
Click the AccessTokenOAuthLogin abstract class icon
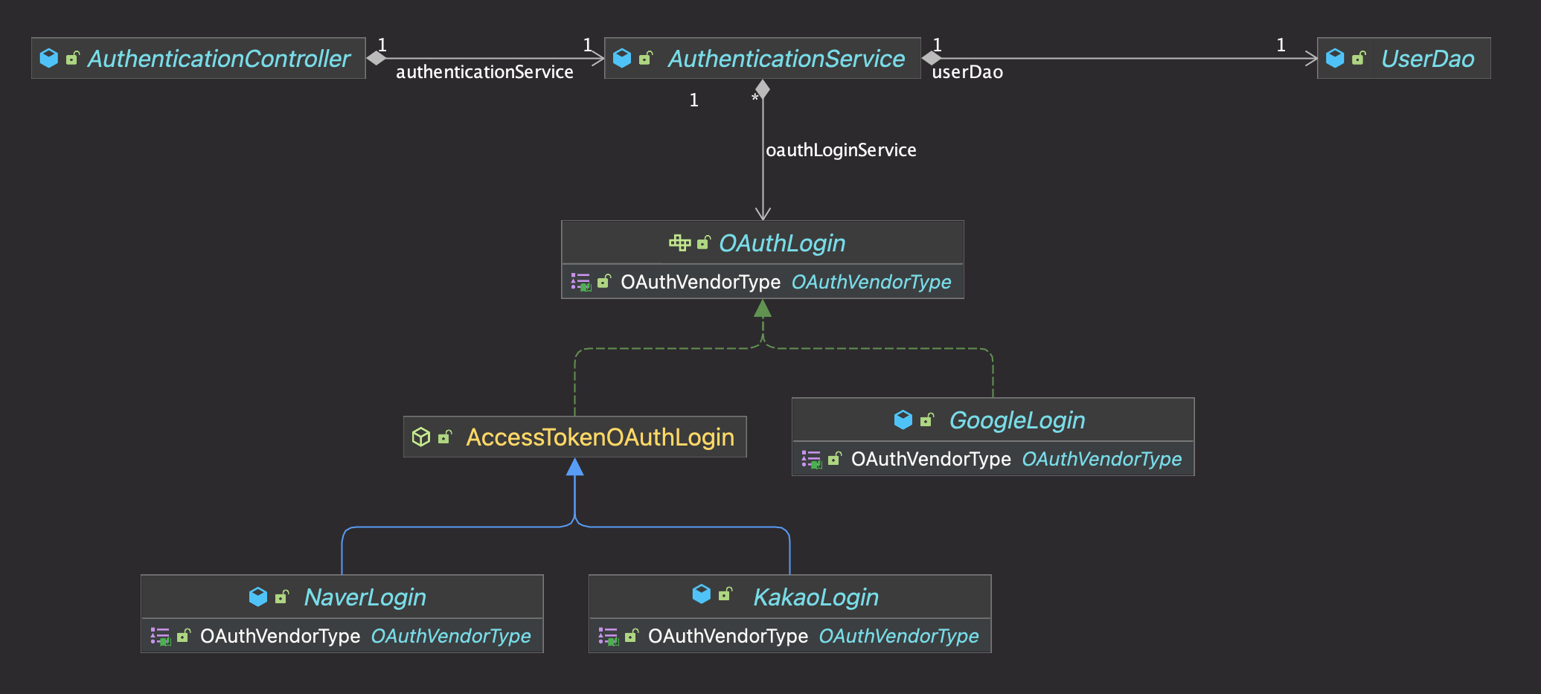click(421, 437)
